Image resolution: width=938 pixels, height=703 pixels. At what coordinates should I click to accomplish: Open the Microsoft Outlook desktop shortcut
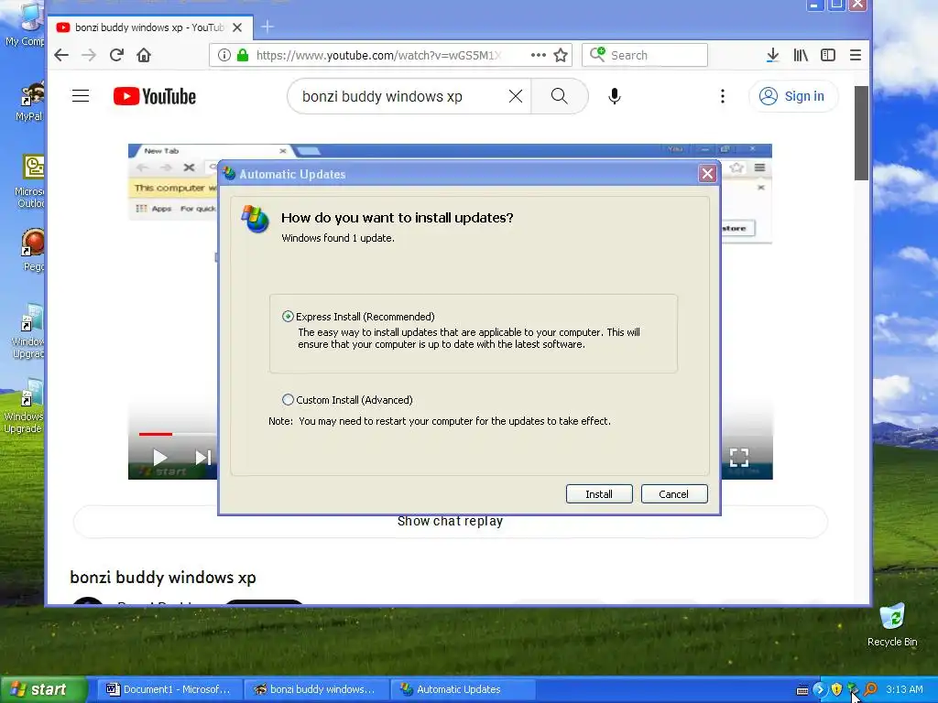click(x=30, y=181)
